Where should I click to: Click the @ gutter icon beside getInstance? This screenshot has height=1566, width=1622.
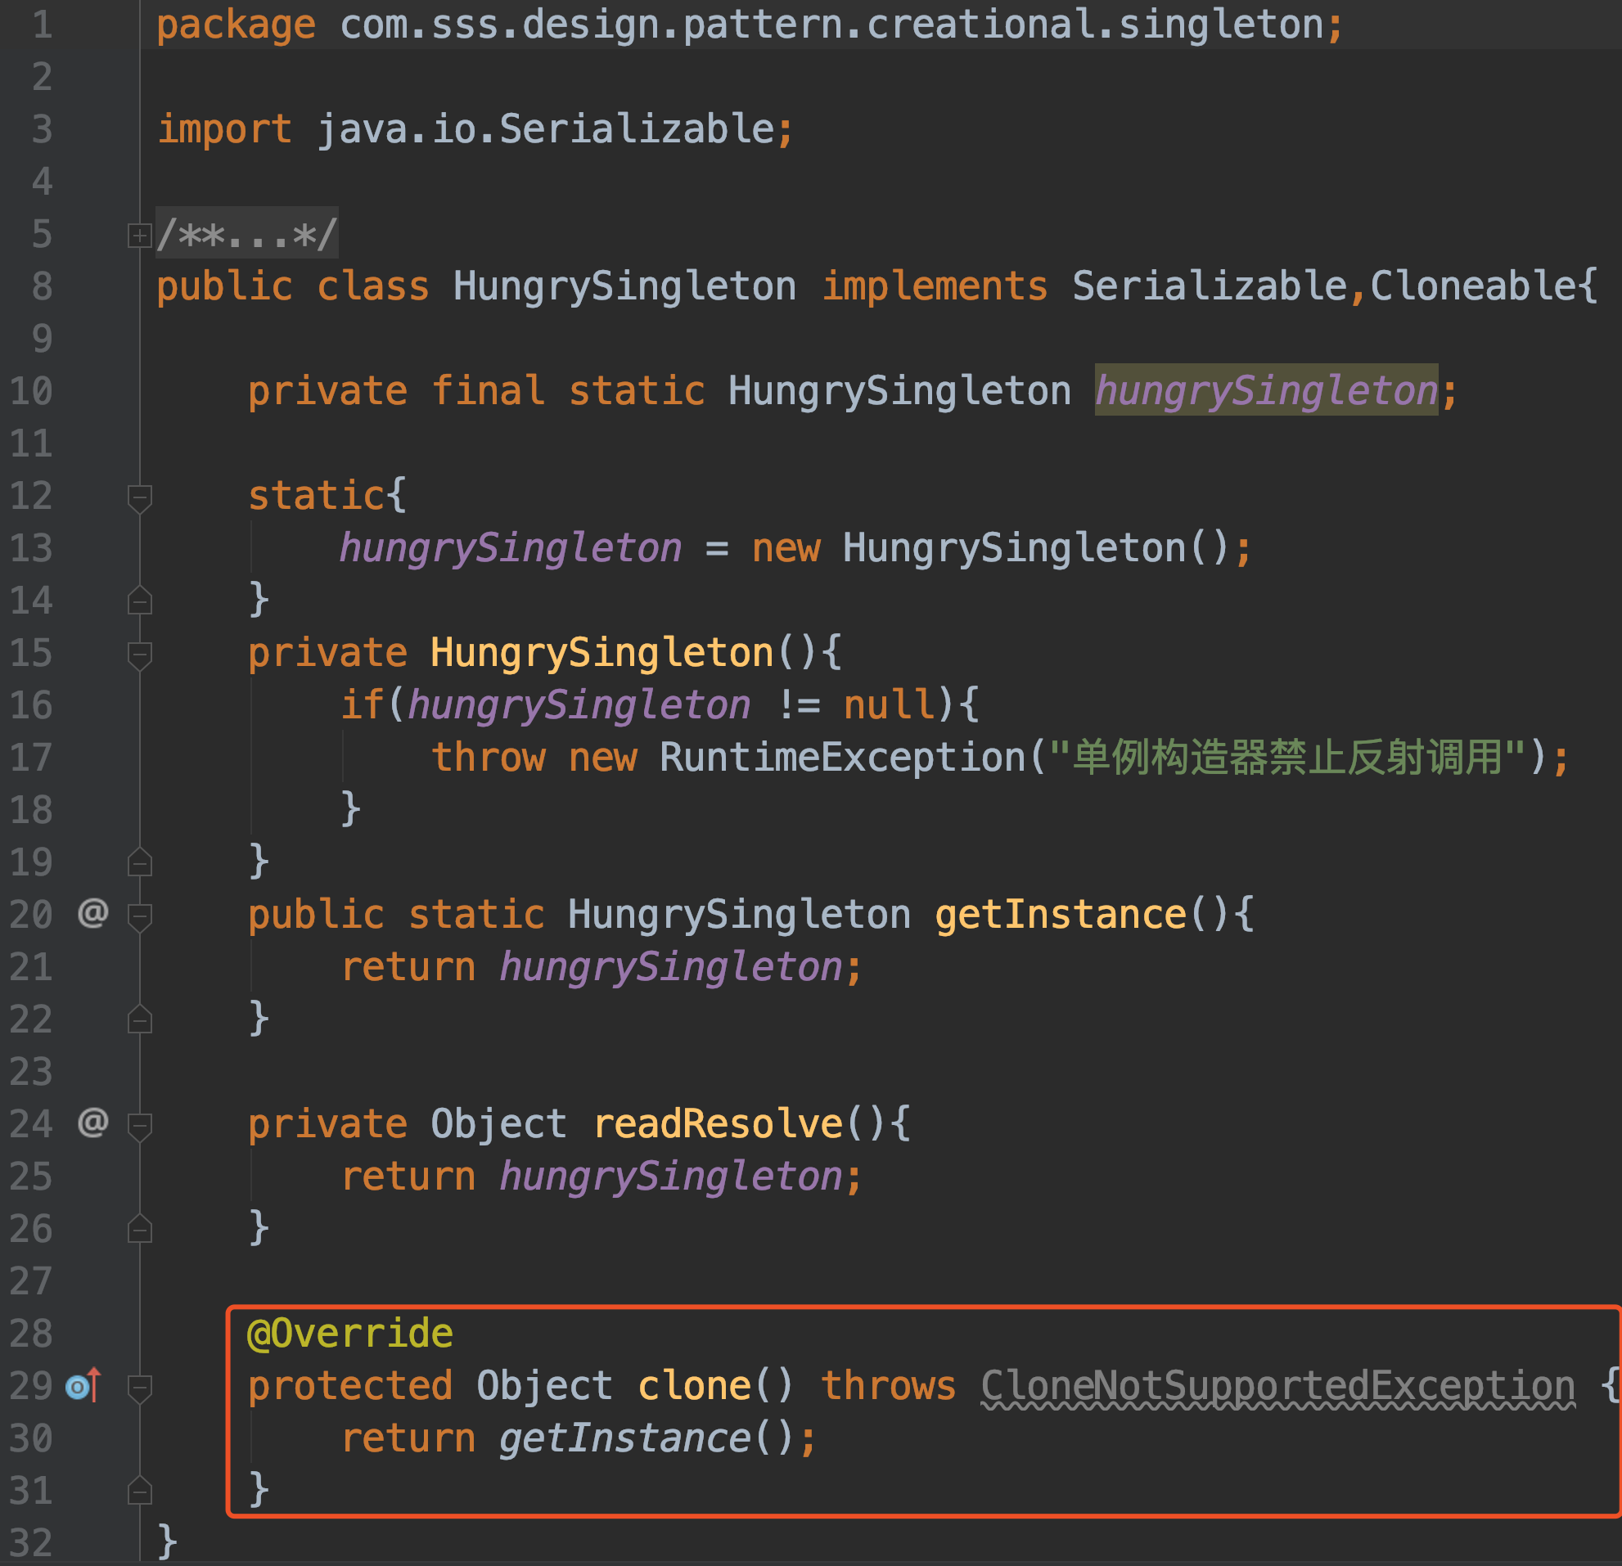[92, 913]
